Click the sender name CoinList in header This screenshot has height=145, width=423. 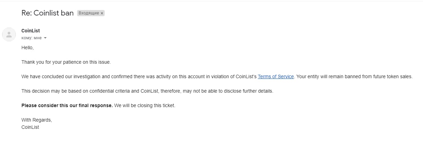tap(30, 31)
